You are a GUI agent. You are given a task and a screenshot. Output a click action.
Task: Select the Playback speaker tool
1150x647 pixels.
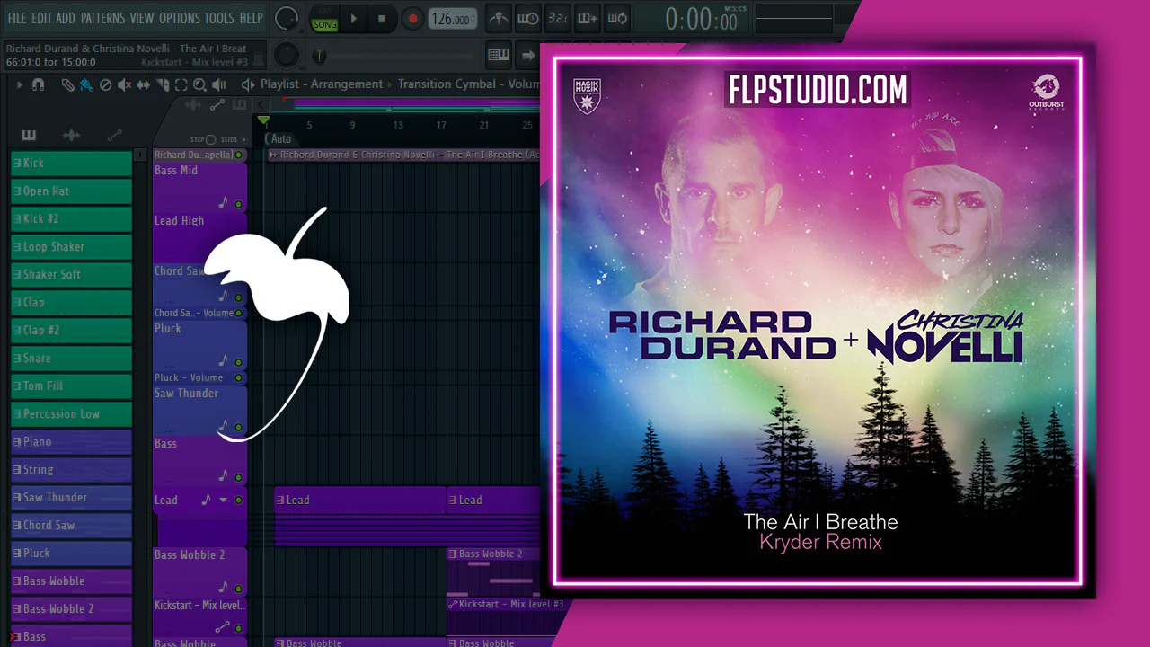click(219, 84)
